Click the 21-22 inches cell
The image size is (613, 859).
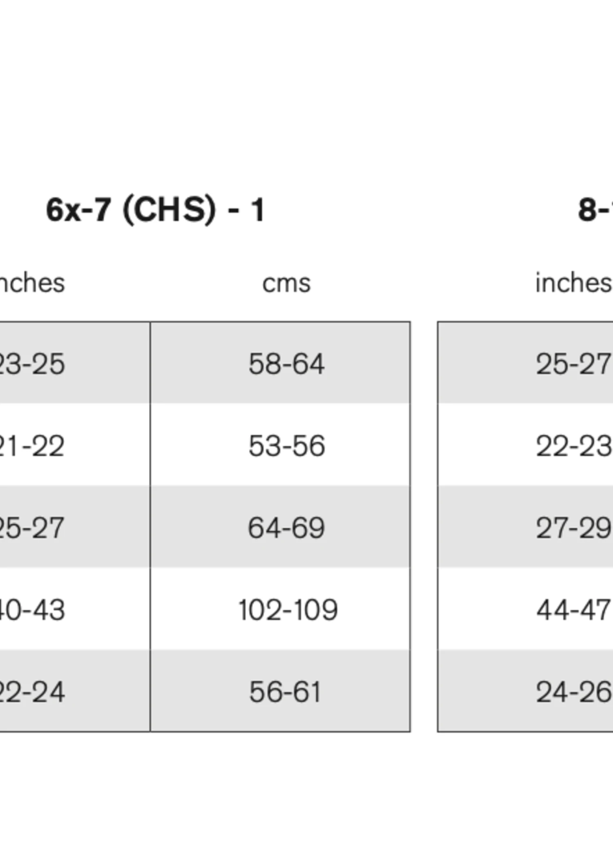pyautogui.click(x=32, y=445)
